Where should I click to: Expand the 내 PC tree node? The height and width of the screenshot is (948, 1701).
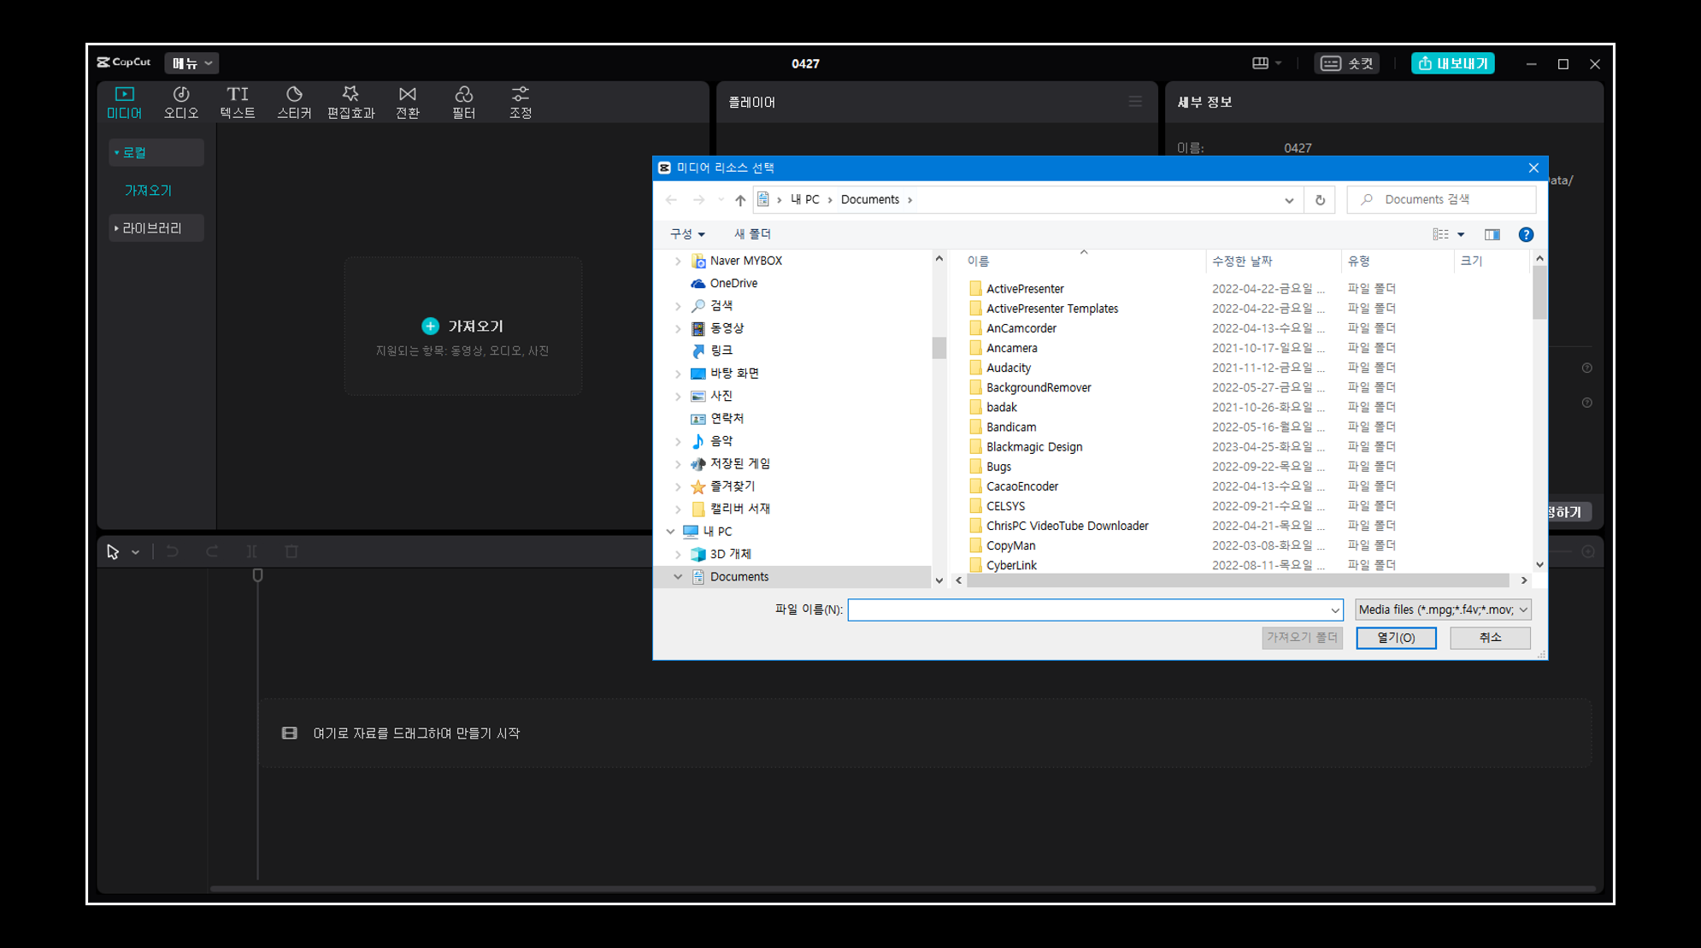[x=671, y=532]
